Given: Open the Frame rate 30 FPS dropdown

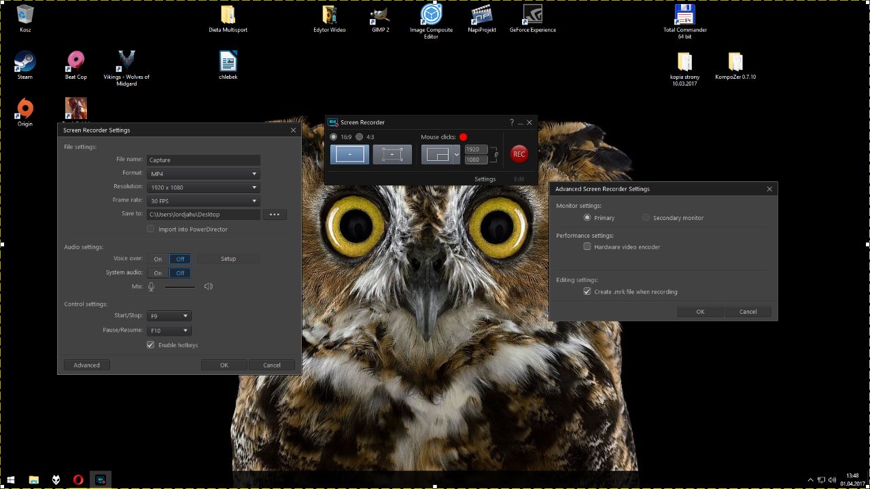Looking at the screenshot, I should (x=203, y=201).
